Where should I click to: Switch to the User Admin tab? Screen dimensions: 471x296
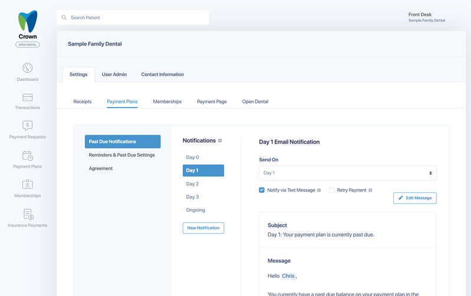(x=114, y=74)
